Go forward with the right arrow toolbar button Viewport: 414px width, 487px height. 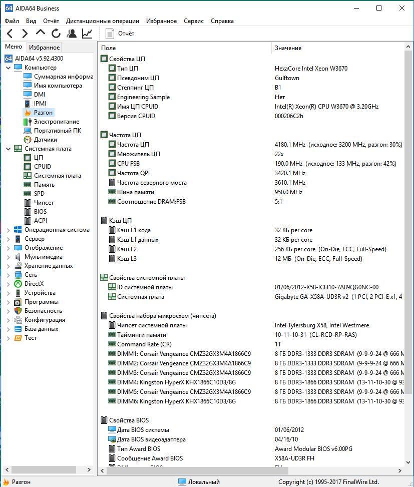25,33
